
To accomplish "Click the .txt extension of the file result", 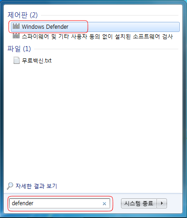I will click(x=48, y=61).
